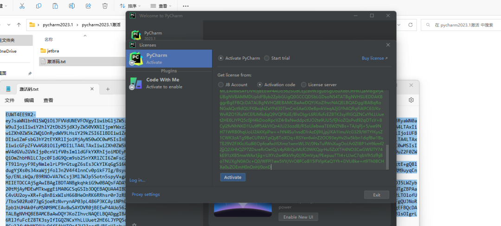Click the pin icon beside desktop entry
The height and width of the screenshot is (226, 501).
[30, 73]
